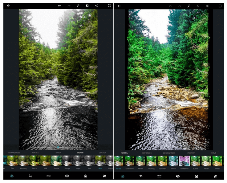Image resolution: width=227 pixels, height=183 pixels.
Task: Apply the Elan filter thumbnail
Action: [12, 161]
